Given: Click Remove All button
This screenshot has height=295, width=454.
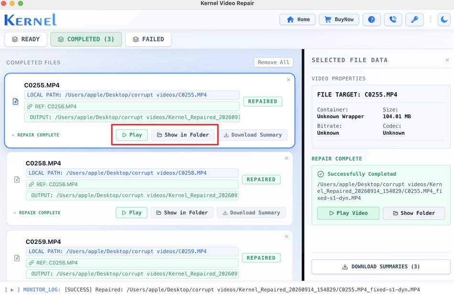Looking at the screenshot, I should [273, 62].
